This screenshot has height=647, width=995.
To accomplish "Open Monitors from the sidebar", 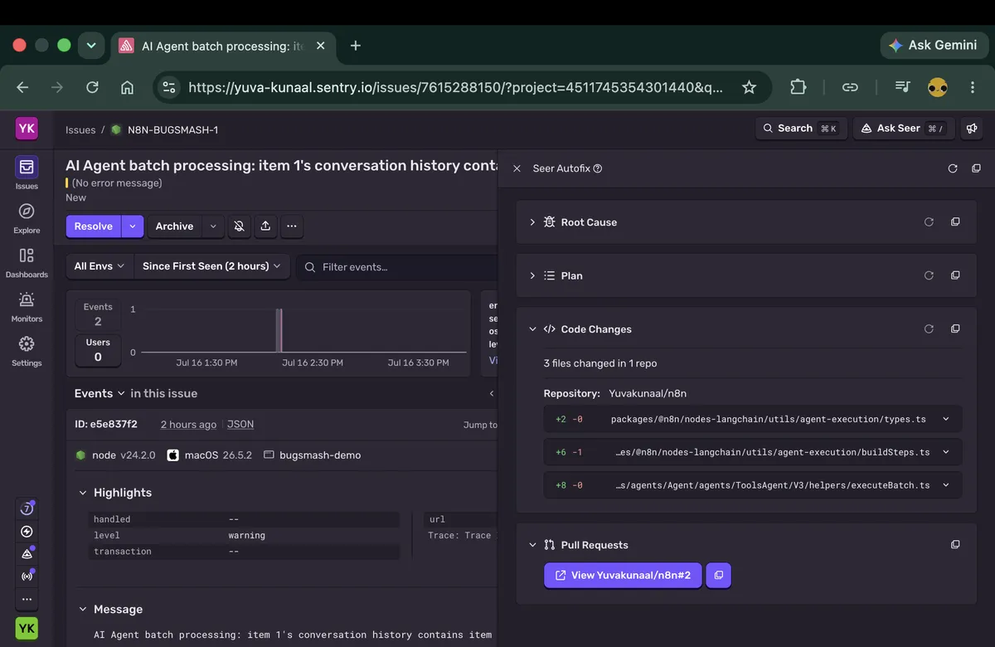I will 27,306.
